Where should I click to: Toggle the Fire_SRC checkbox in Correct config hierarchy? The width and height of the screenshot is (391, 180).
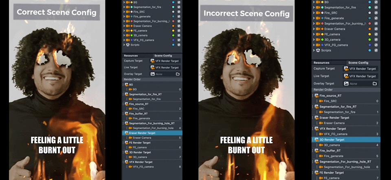[179, 12]
